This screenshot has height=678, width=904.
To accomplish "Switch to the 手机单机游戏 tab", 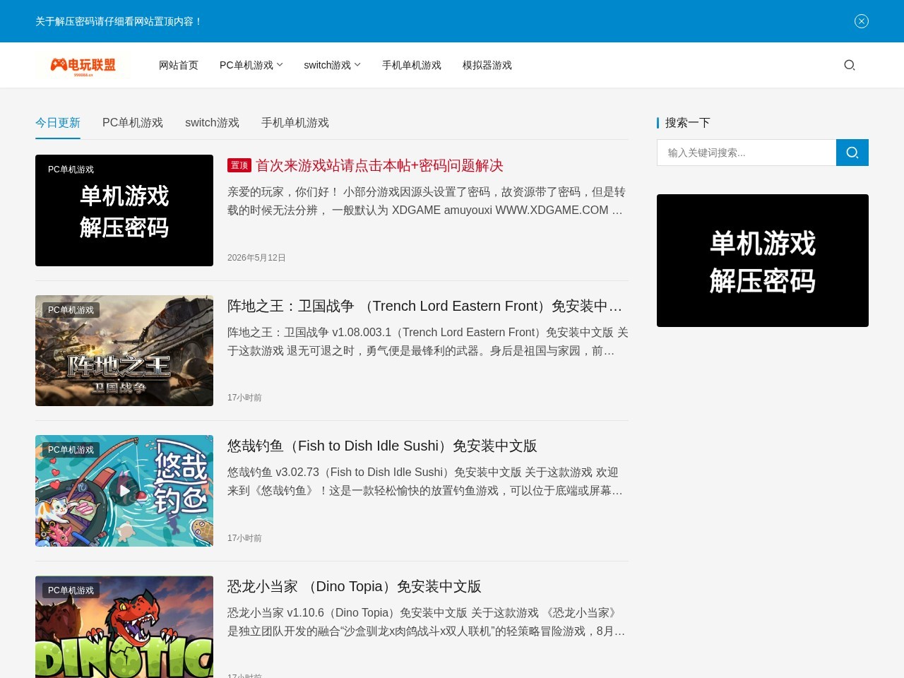I will tap(295, 123).
